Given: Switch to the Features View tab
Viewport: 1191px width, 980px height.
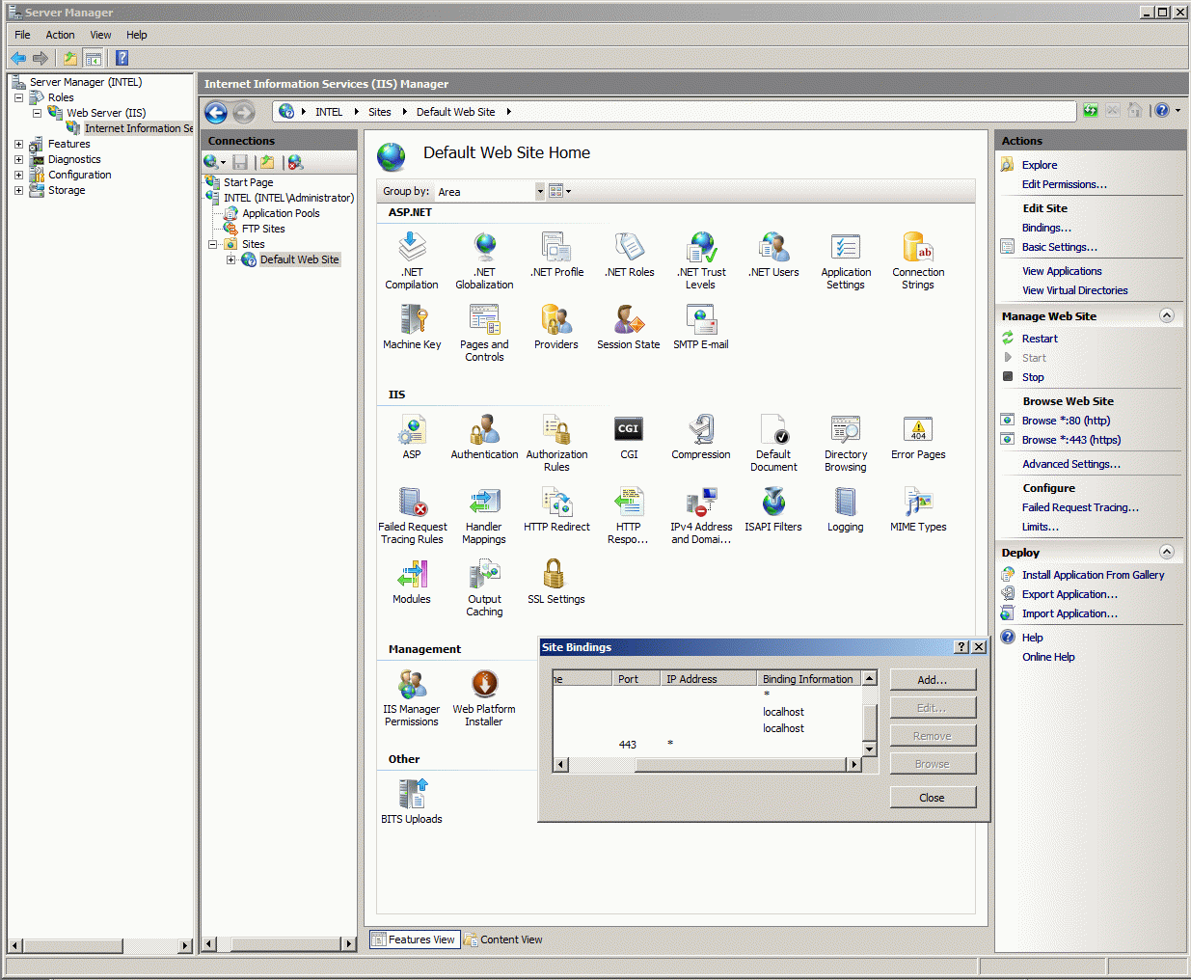Looking at the screenshot, I should pyautogui.click(x=414, y=939).
